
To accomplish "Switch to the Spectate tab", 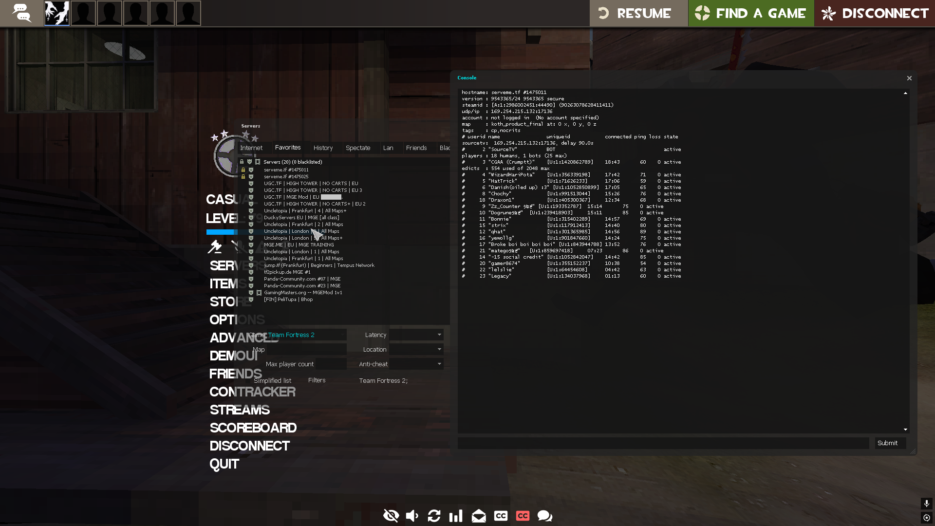I will tap(358, 148).
